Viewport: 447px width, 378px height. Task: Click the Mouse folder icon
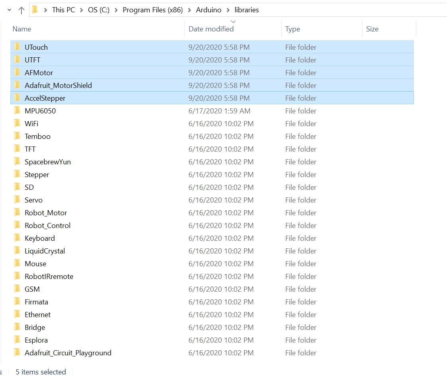click(18, 263)
